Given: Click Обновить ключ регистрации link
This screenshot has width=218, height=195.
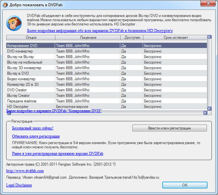Looking at the screenshot, I should (36, 136).
